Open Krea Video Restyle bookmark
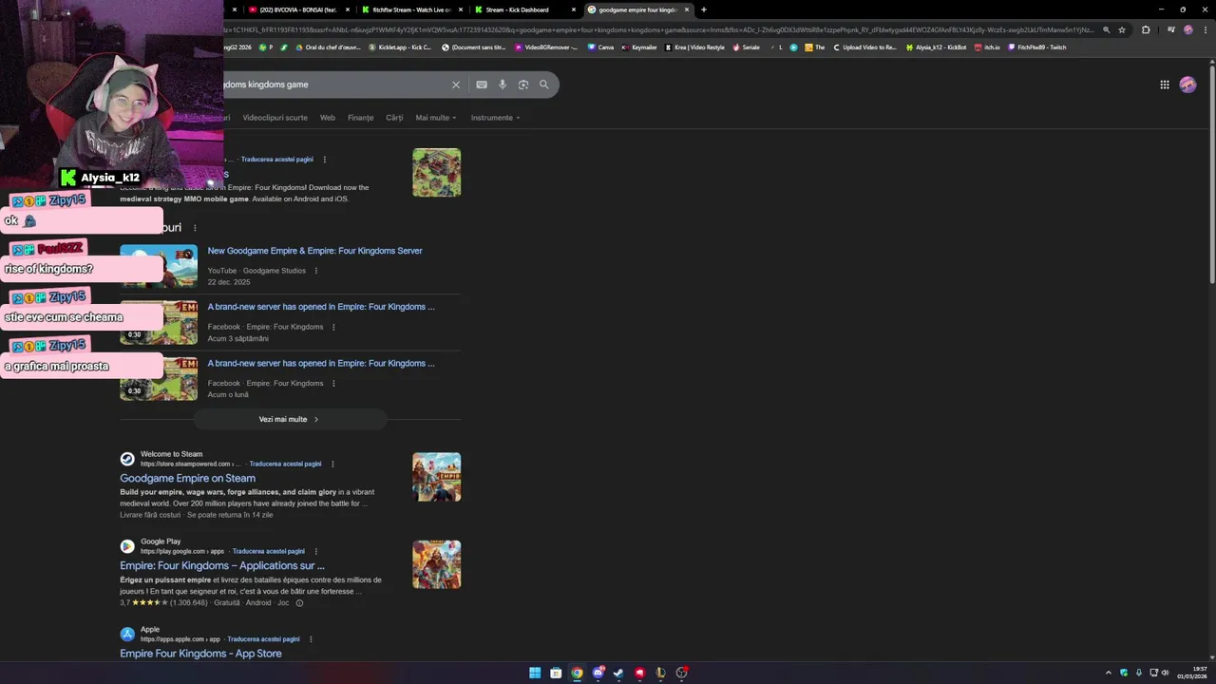 tap(695, 47)
